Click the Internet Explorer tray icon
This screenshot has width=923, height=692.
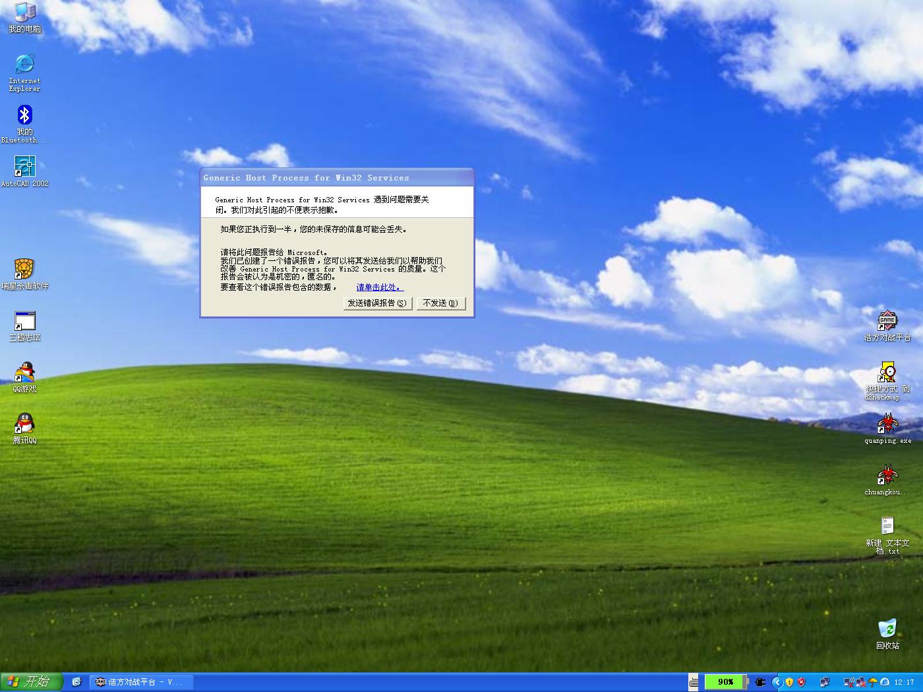point(885,682)
